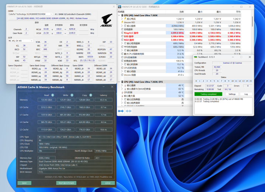Viewport: 265px width, 192px height.
Task: Click status box 15 in TestMem5
Action: (x=251, y=81)
